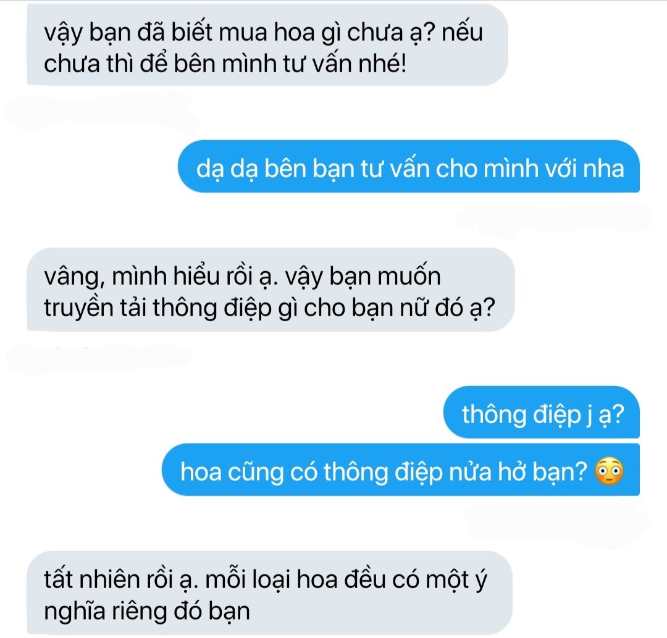This screenshot has width=667, height=638.
Task: Tap the short blue bubble 'thông điệp j ạ?'
Action: point(542,412)
